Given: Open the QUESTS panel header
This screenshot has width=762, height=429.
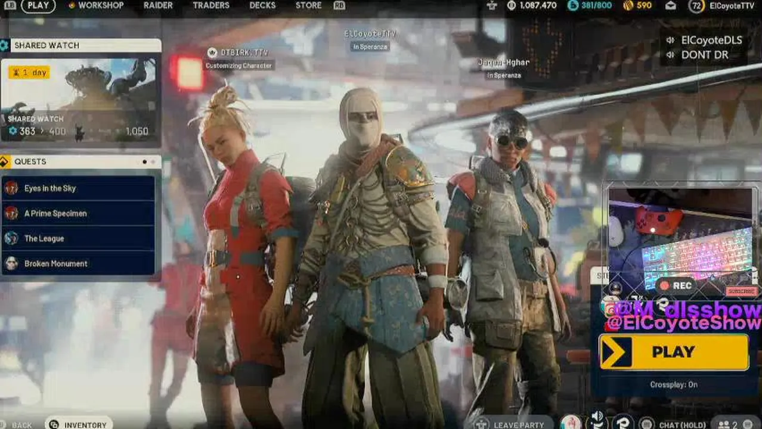Looking at the screenshot, I should (x=80, y=161).
